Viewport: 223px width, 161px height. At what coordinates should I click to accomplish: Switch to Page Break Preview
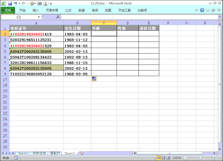(168, 158)
